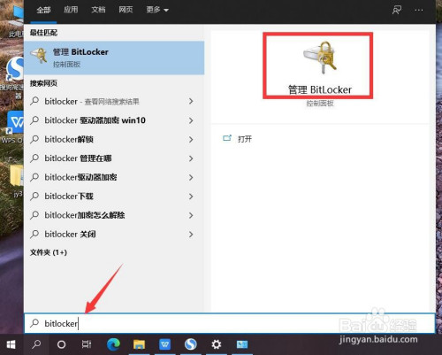442x355 pixels.
Task: Open WPS Office from taskbar
Action: coord(164,344)
